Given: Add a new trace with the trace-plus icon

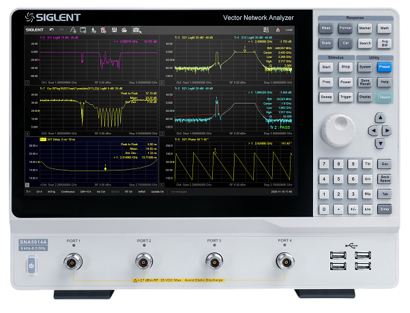Looking at the screenshot, I should pos(73,30).
